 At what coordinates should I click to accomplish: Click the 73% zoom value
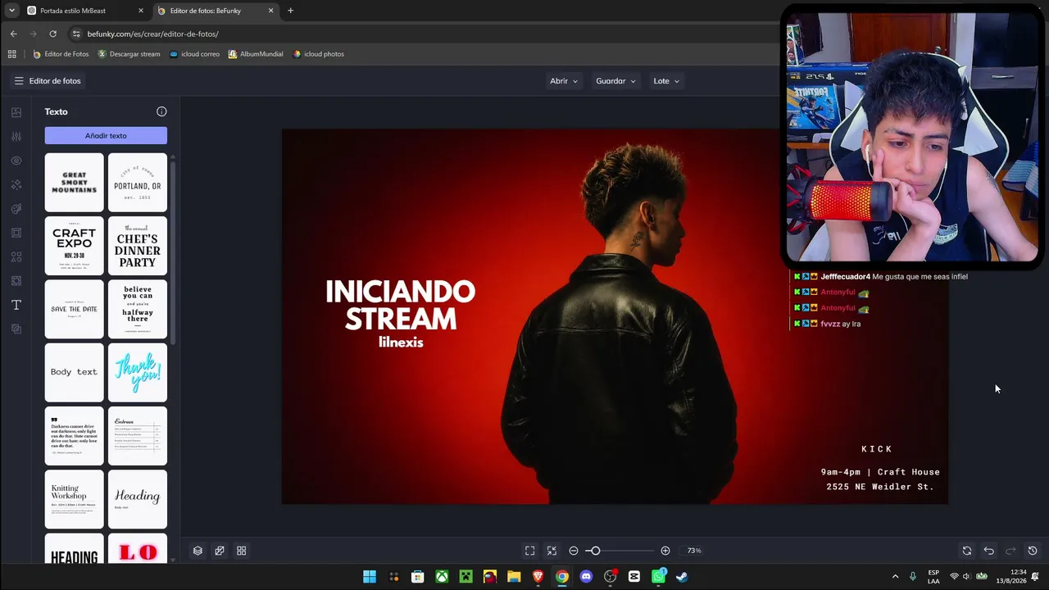(x=694, y=551)
